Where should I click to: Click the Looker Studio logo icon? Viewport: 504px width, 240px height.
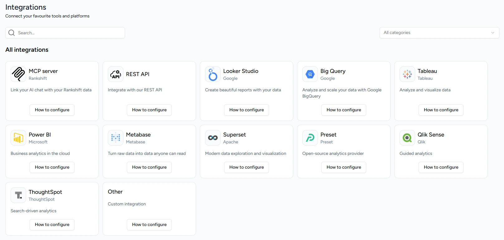click(213, 74)
